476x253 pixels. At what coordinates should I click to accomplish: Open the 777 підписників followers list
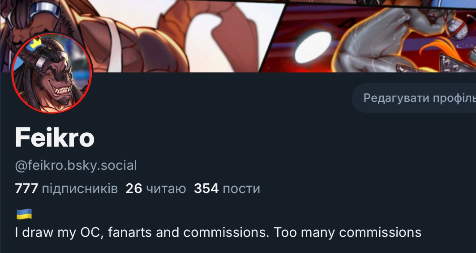pos(66,189)
